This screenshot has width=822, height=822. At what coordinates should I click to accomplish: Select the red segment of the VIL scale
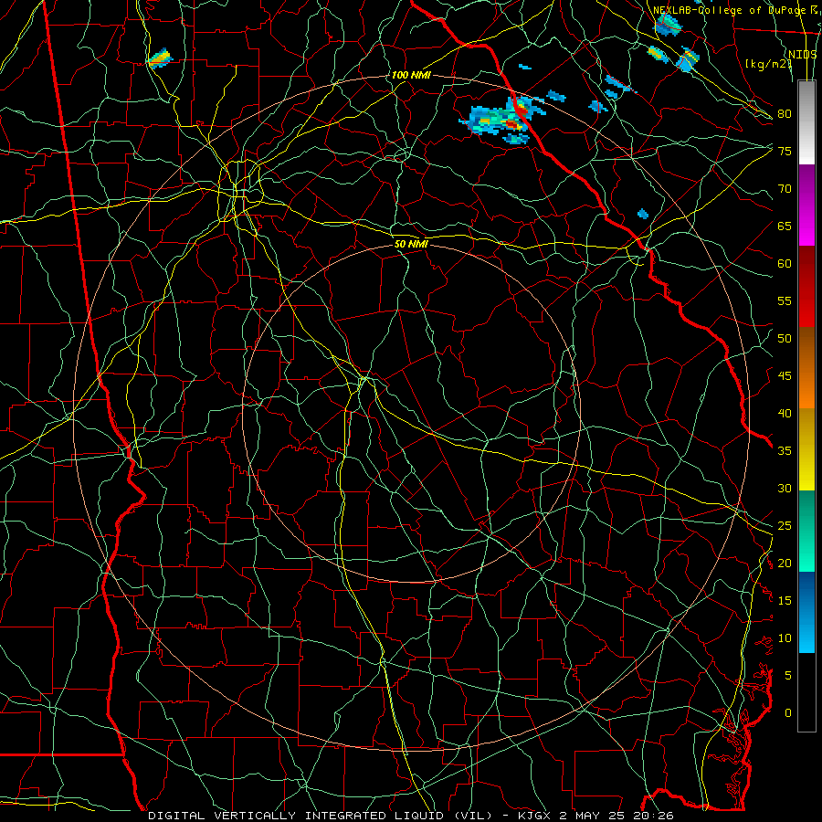(x=806, y=287)
